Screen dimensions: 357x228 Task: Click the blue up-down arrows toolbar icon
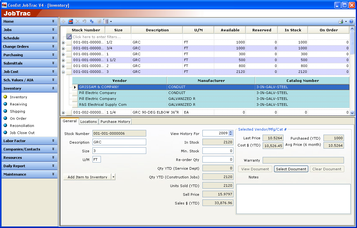tap(92, 21)
